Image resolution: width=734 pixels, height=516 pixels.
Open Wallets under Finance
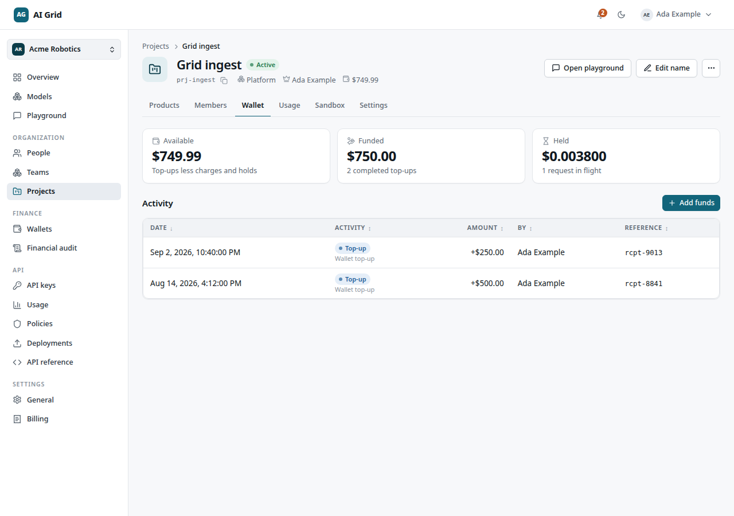coord(64,229)
